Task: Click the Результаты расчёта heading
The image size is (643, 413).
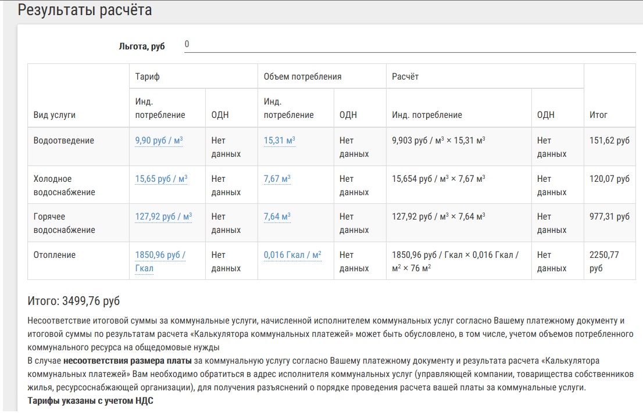Action: coord(85,10)
